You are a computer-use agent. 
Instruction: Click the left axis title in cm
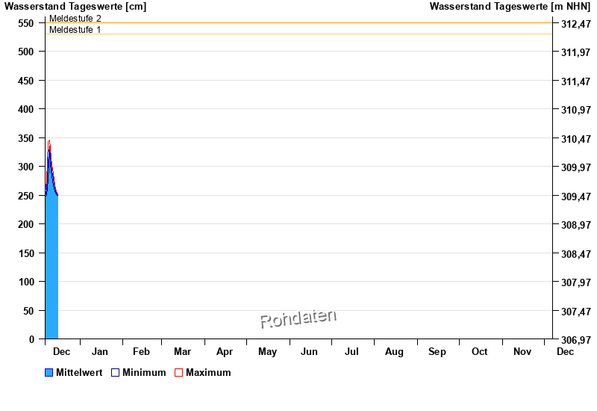click(x=75, y=7)
